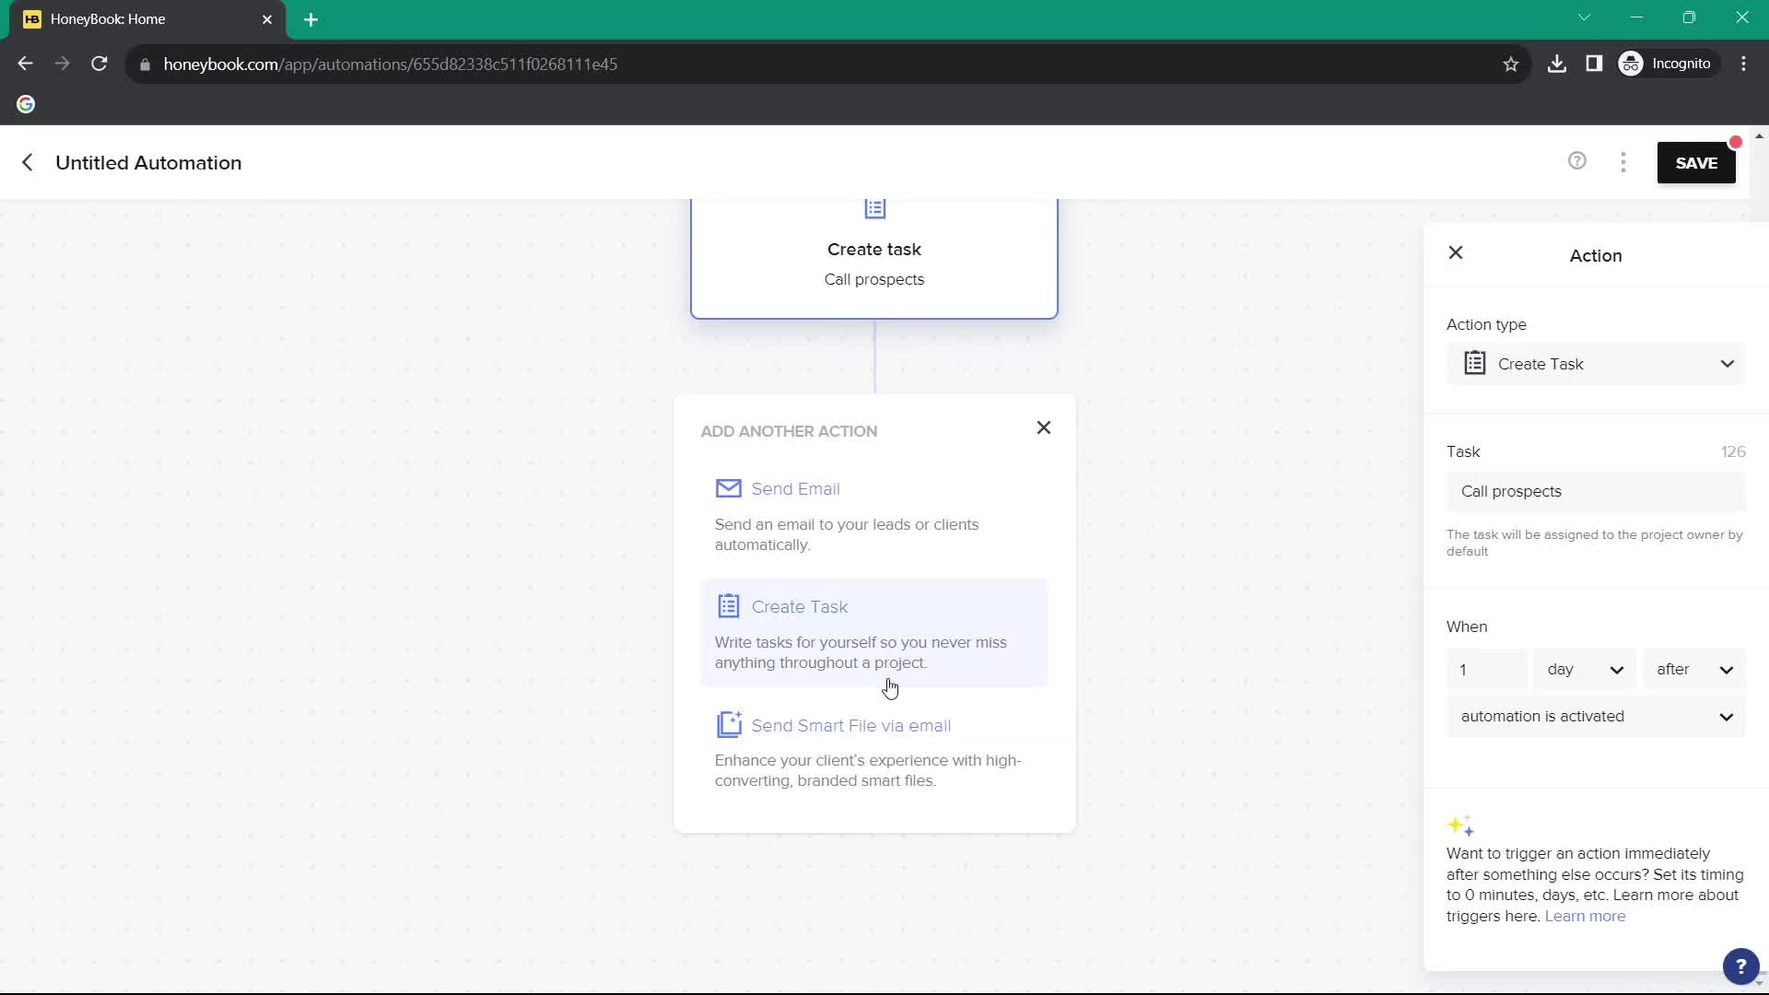Select the Send Email action option

(x=796, y=487)
